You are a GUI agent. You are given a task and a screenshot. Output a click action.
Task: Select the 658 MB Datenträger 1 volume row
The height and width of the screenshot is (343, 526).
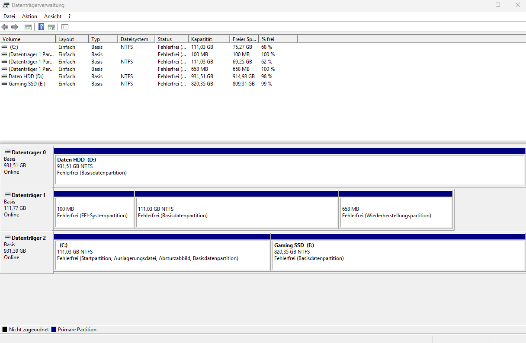point(149,69)
